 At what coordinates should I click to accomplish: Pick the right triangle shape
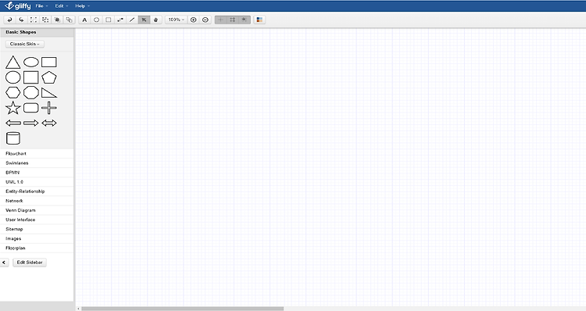(x=49, y=93)
